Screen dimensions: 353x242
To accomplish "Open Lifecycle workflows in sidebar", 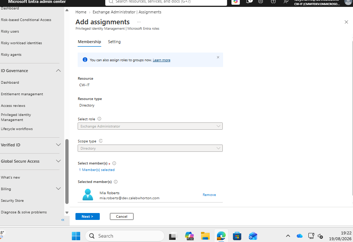I will tap(17, 129).
